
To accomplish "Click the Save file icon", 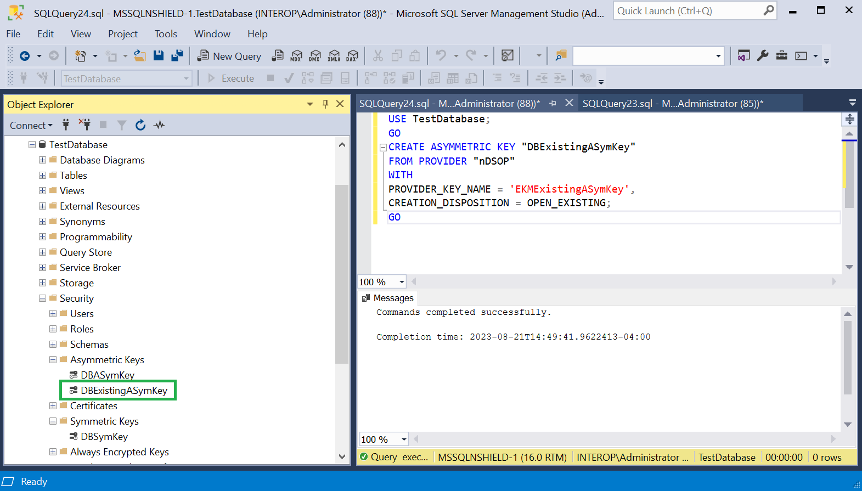I will (x=159, y=55).
